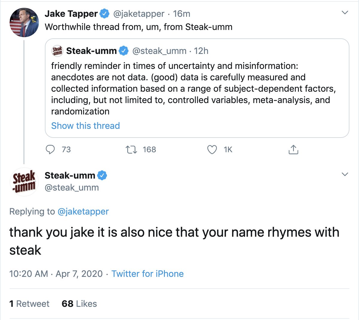Click the Steak-umm name on the reply

coord(70,175)
